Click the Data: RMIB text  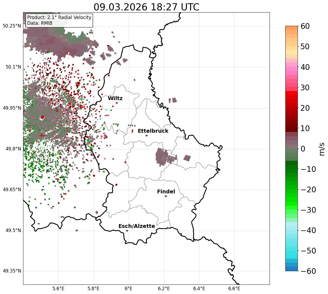tap(40, 23)
